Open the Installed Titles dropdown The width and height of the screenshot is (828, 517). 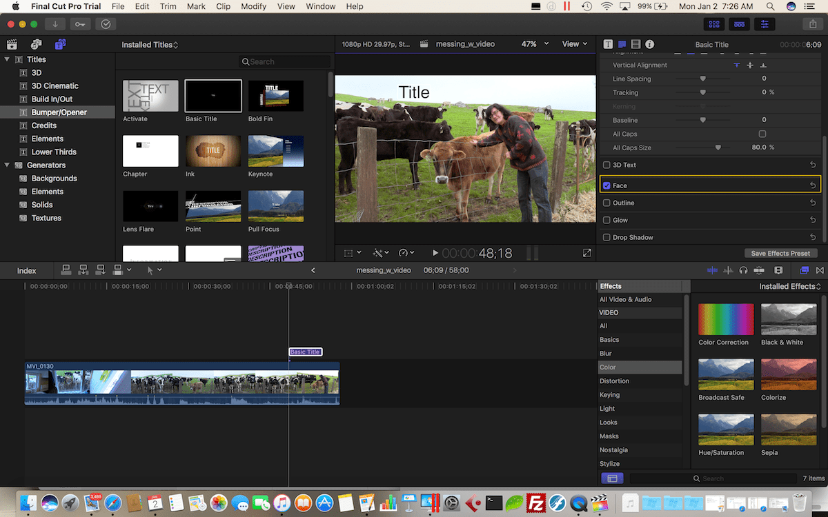pos(150,44)
